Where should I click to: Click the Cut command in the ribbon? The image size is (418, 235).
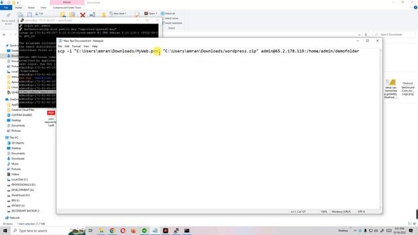tap(39, 13)
